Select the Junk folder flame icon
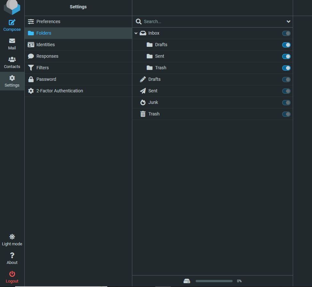 click(143, 102)
